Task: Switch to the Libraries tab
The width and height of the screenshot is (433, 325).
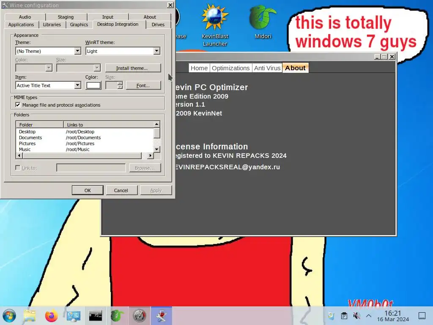Action: click(x=52, y=25)
